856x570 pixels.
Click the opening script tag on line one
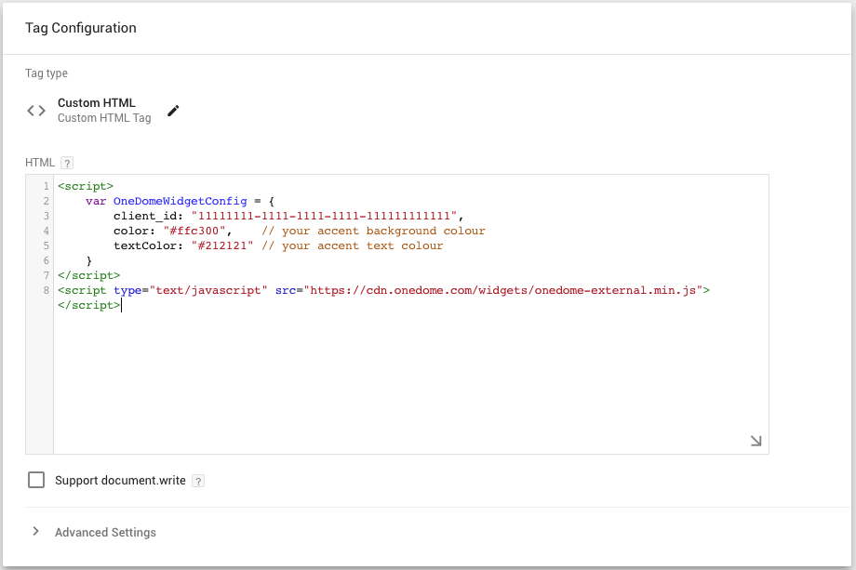86,186
